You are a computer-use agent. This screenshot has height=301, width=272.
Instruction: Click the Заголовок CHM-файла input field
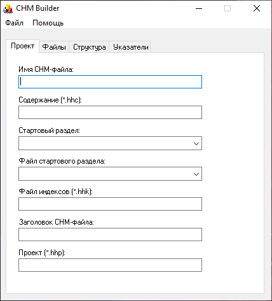(110, 234)
